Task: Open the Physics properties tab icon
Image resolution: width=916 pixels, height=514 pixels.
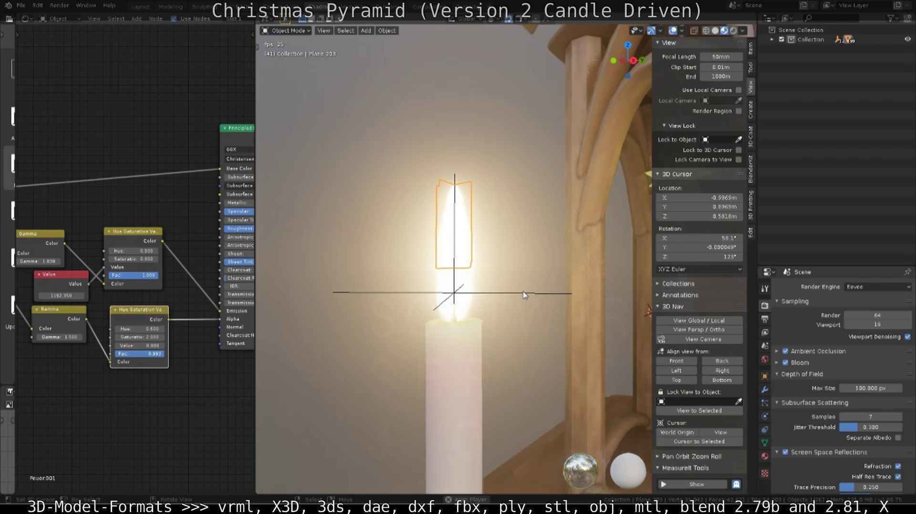Action: 765,416
